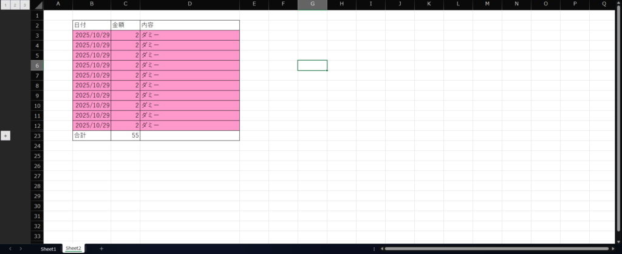This screenshot has height=254, width=622.
Task: Show outline level 1
Action: tap(5, 5)
